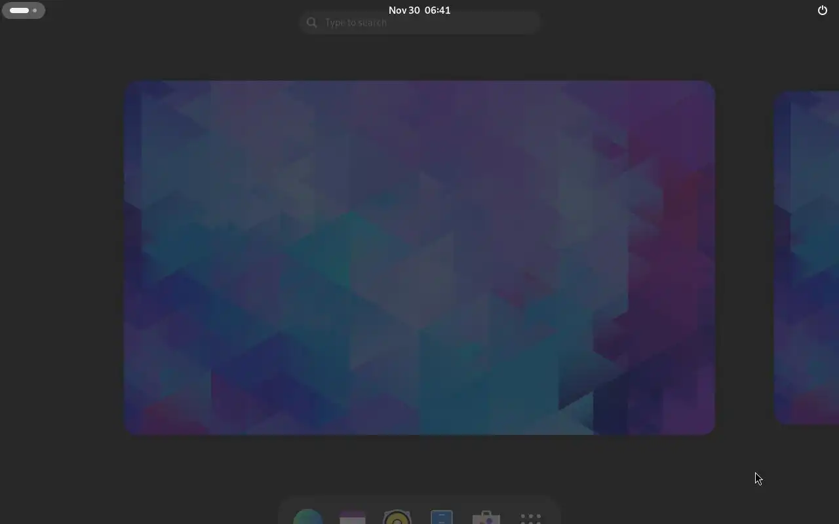Open the Calendar app in dock

pyautogui.click(x=352, y=516)
